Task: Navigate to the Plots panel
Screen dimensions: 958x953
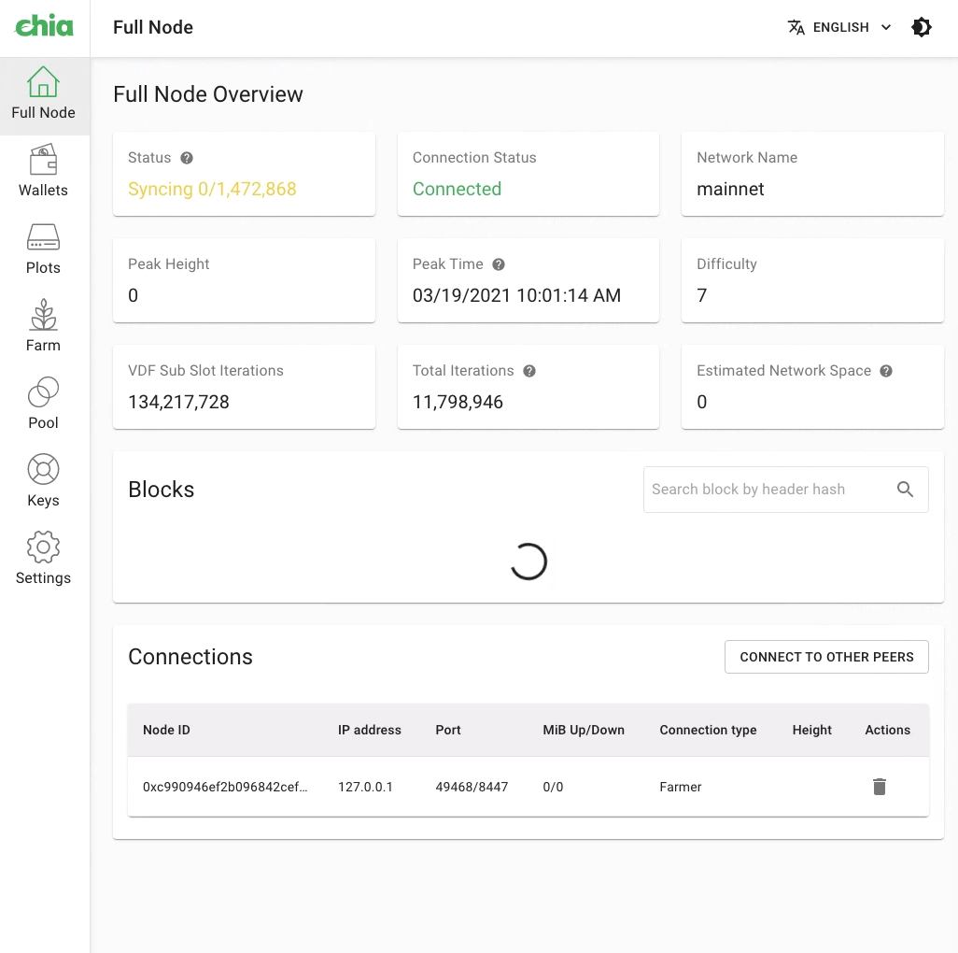Action: (x=43, y=249)
